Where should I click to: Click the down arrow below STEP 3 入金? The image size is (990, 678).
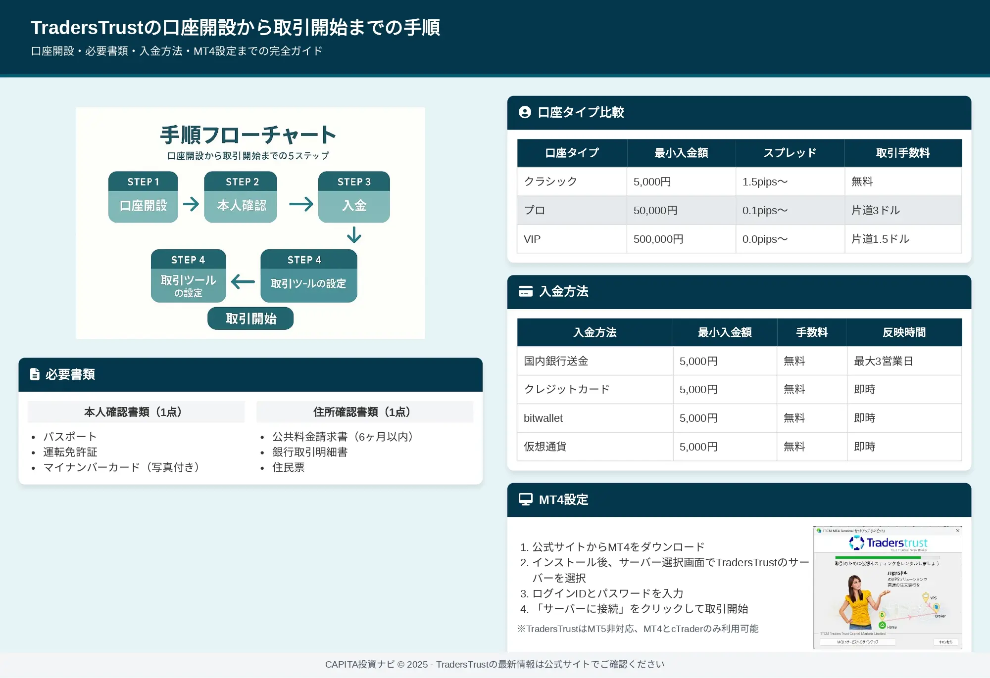(x=354, y=234)
